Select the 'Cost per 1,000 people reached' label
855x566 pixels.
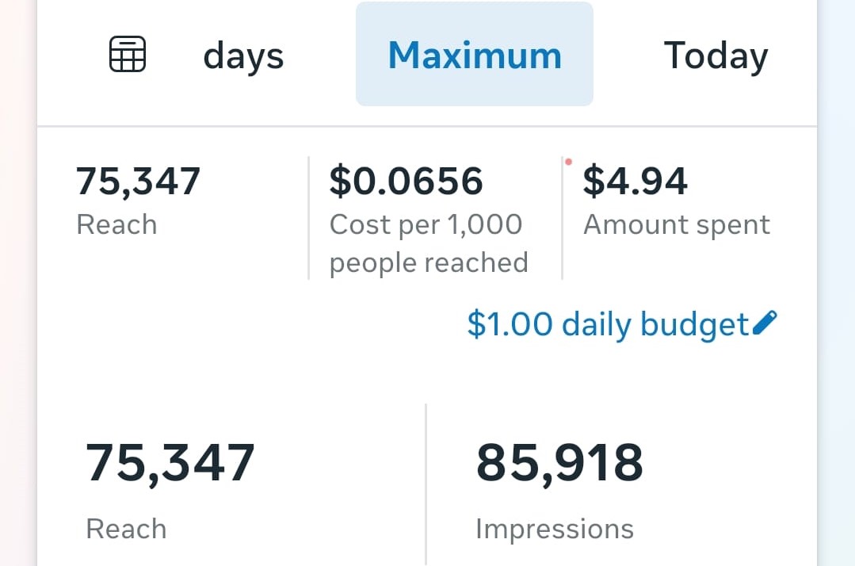point(429,243)
